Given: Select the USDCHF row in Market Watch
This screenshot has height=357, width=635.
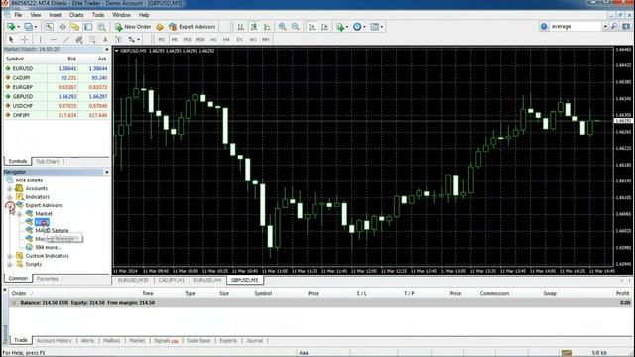Looking at the screenshot, I should pyautogui.click(x=57, y=106).
